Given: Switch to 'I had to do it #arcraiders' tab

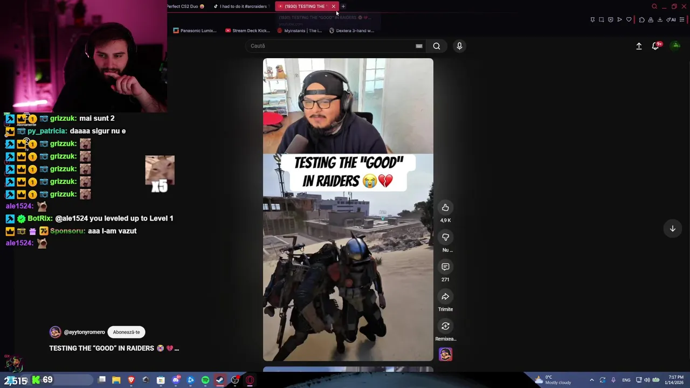Looking at the screenshot, I should pos(241,6).
